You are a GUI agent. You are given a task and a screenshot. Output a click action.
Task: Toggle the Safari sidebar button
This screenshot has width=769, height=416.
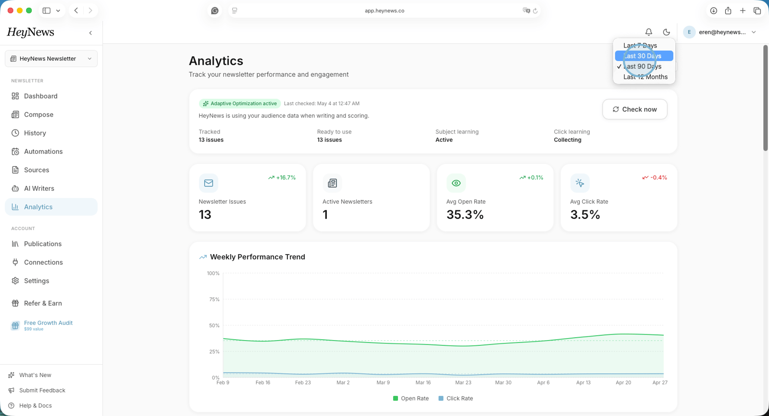coord(47,11)
